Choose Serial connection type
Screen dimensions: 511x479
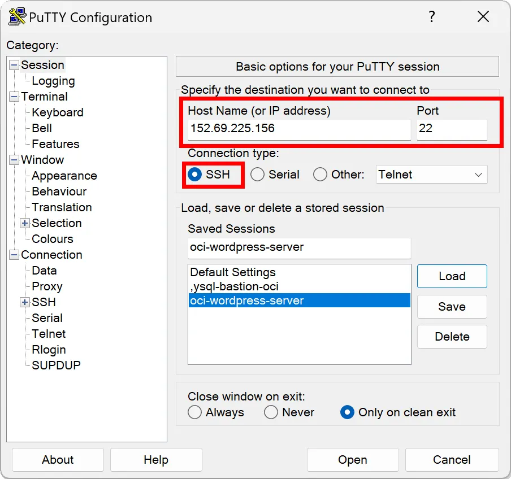point(258,175)
